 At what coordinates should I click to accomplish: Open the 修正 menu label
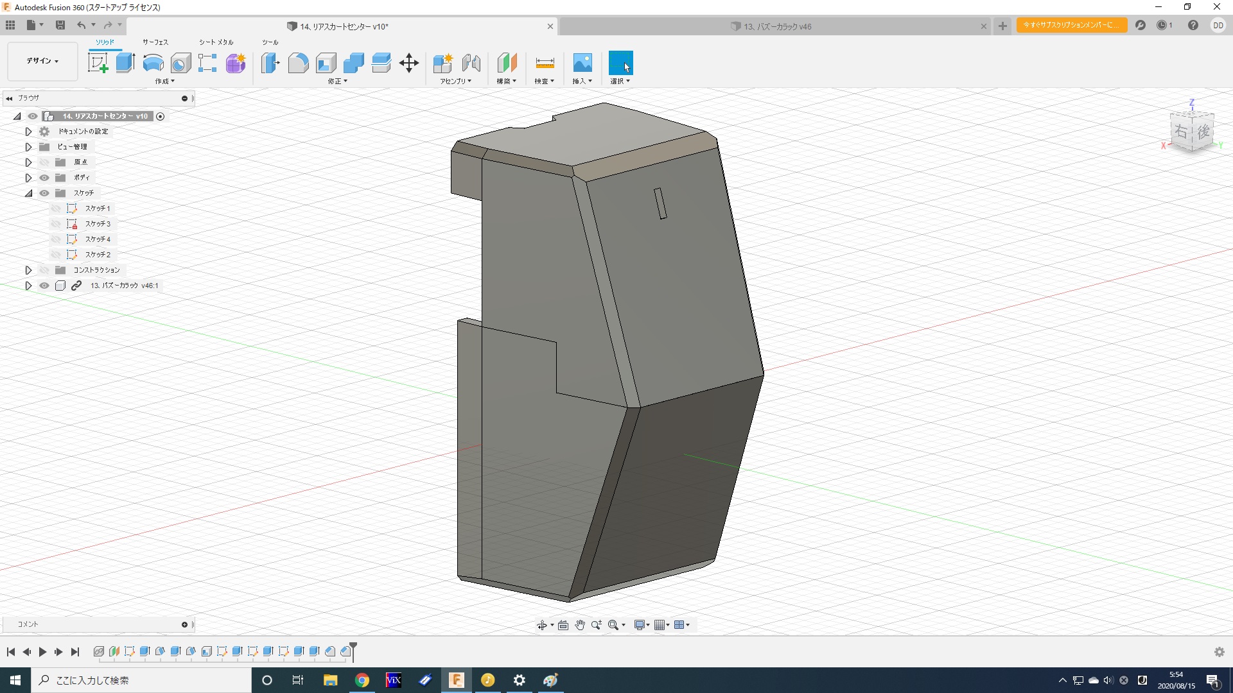pyautogui.click(x=337, y=81)
